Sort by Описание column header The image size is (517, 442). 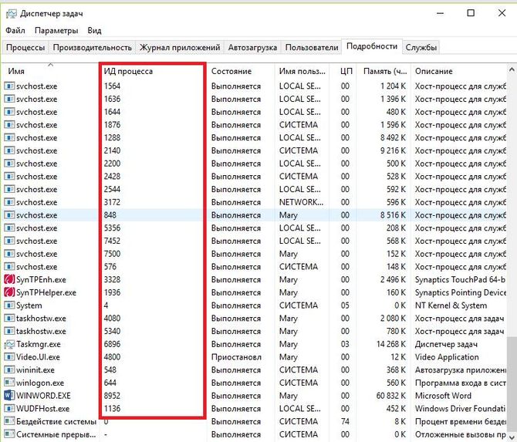click(x=434, y=71)
